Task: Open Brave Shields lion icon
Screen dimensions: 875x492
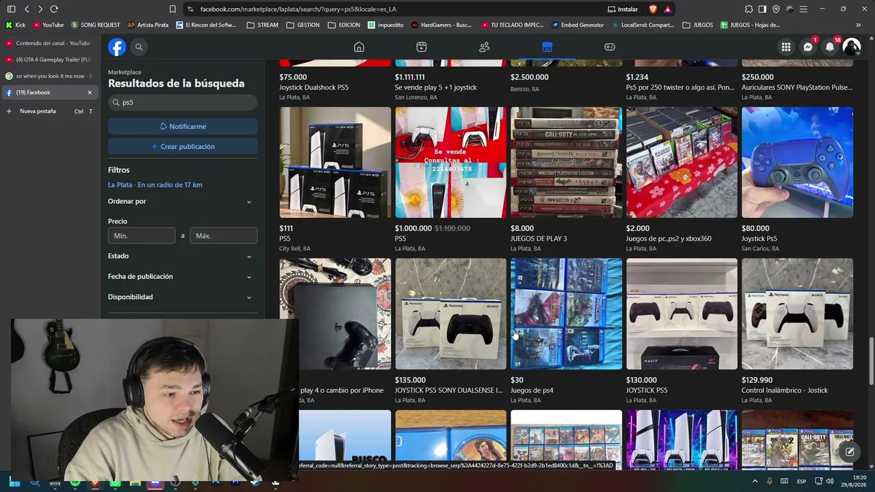Action: pos(654,9)
